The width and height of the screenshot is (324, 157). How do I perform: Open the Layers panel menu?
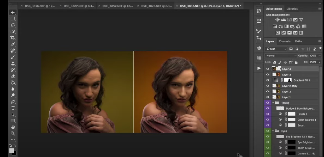coord(320,41)
